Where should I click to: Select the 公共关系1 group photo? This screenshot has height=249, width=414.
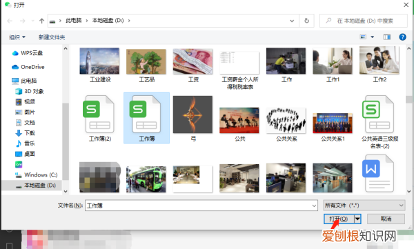click(333, 123)
